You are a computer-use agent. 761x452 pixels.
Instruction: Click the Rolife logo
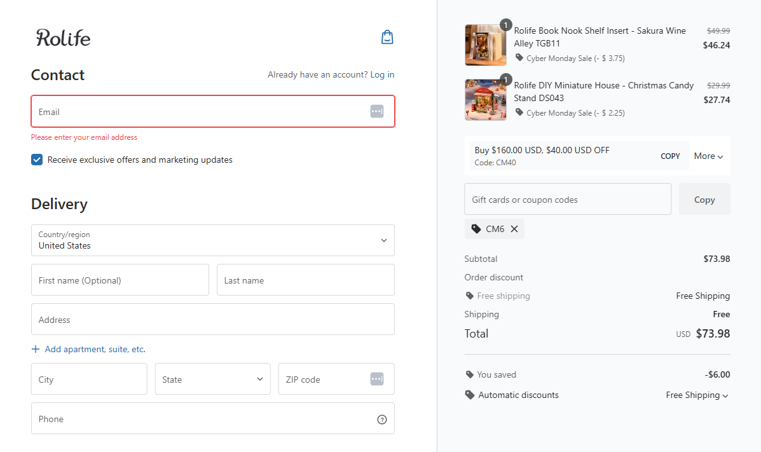(x=63, y=38)
